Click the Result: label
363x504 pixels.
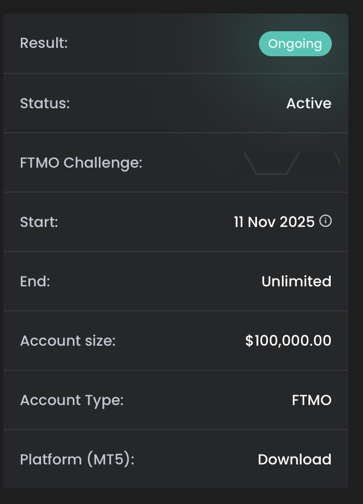click(x=44, y=43)
